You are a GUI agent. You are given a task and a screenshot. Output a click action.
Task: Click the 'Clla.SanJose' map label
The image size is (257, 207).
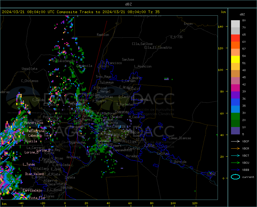click(x=142, y=44)
